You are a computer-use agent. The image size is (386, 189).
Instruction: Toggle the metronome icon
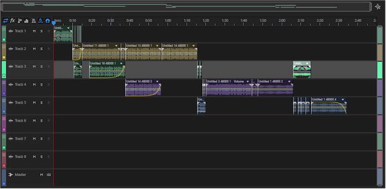coord(34,21)
